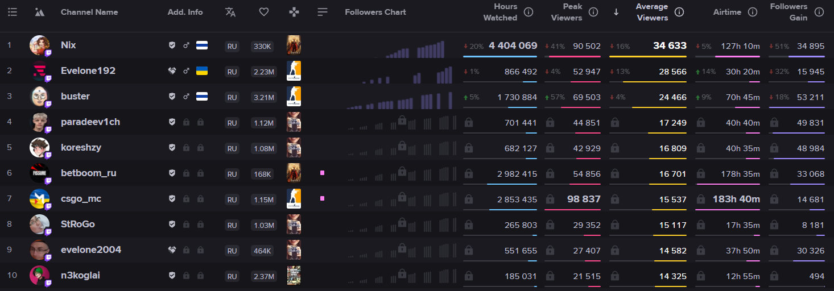Click the pink marker in csgo_mc's row
Image resolution: width=834 pixels, height=291 pixels.
323,198
